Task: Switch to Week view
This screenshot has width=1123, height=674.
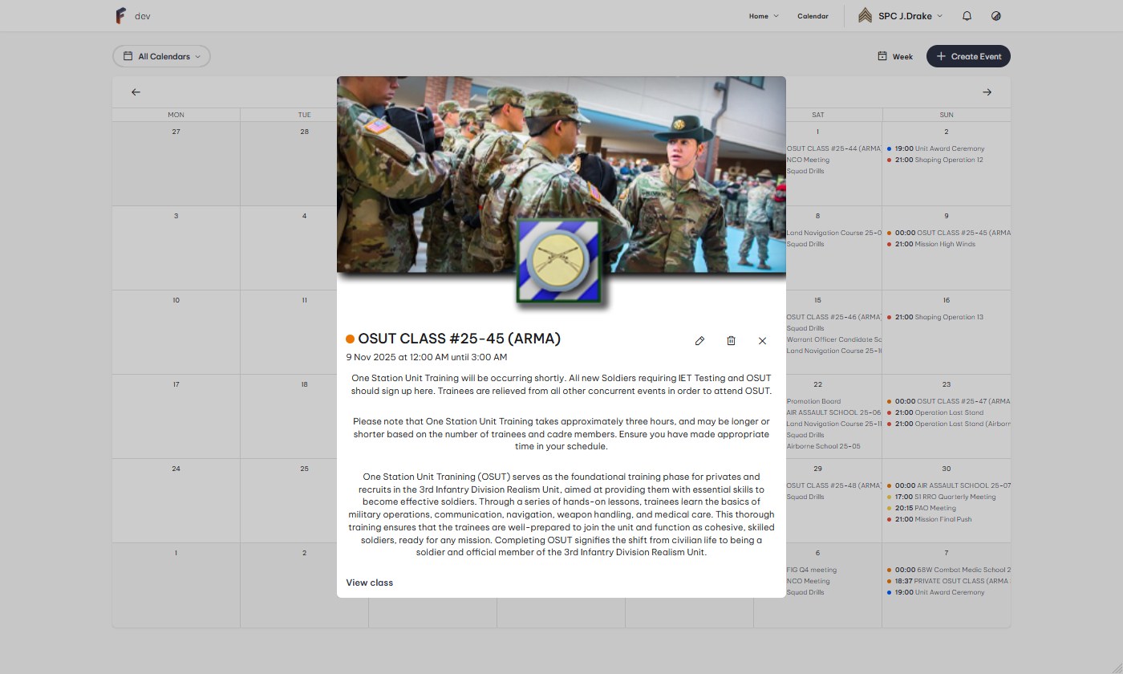Action: coord(895,56)
